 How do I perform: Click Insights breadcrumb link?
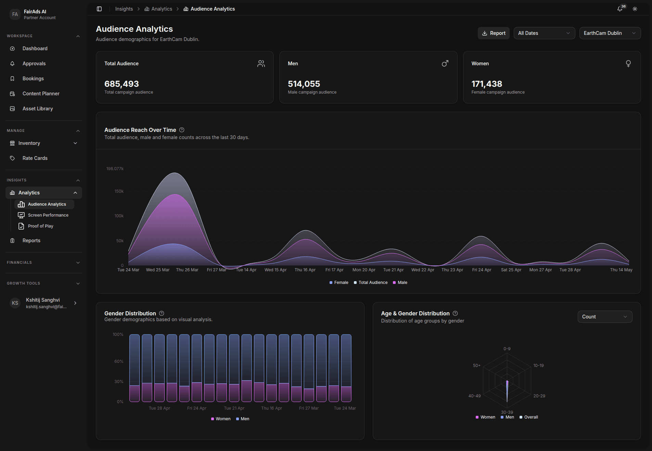click(124, 9)
